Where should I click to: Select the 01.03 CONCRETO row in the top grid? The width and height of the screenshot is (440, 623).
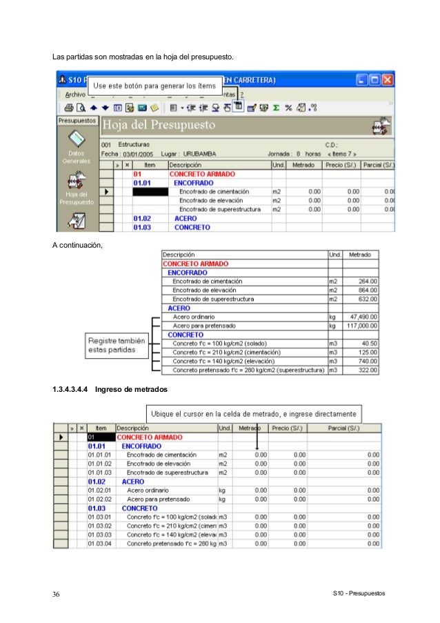pos(247,227)
